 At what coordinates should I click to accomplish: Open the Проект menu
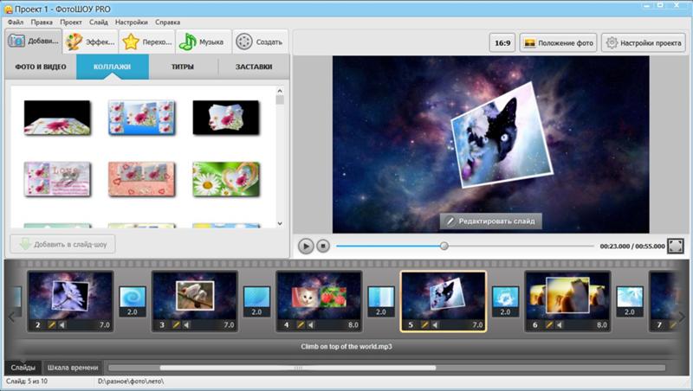(x=71, y=22)
